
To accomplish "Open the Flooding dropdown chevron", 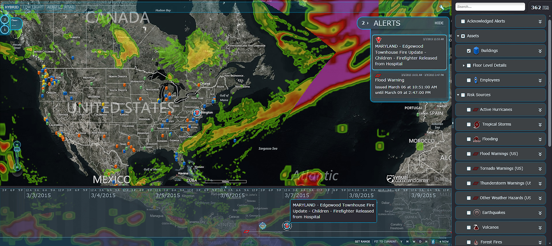I will pos(540,139).
